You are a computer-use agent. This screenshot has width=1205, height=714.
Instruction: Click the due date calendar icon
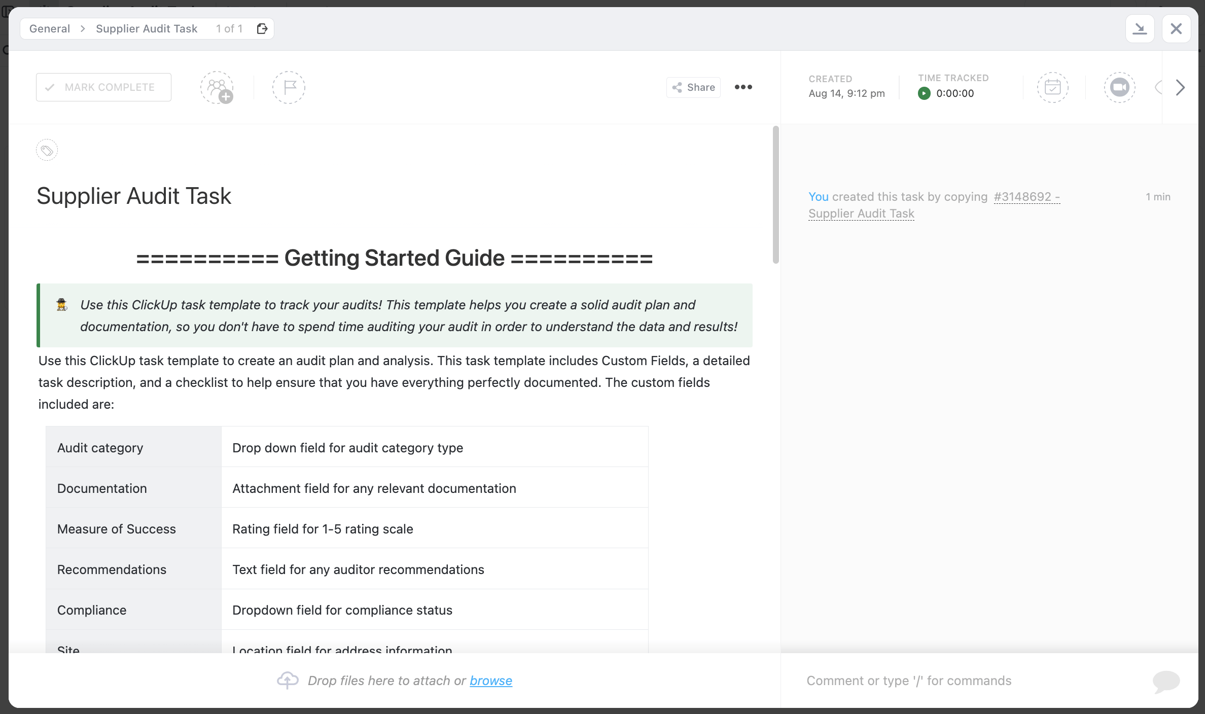[x=1052, y=87]
